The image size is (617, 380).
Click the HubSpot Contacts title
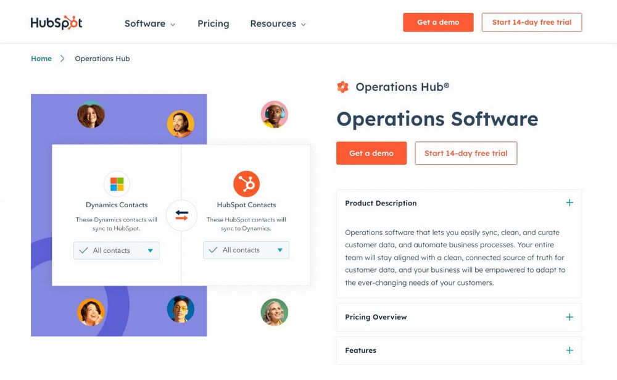246,205
